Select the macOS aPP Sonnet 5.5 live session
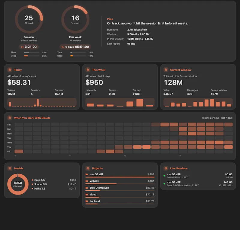240x230 pixels. tap(198, 176)
